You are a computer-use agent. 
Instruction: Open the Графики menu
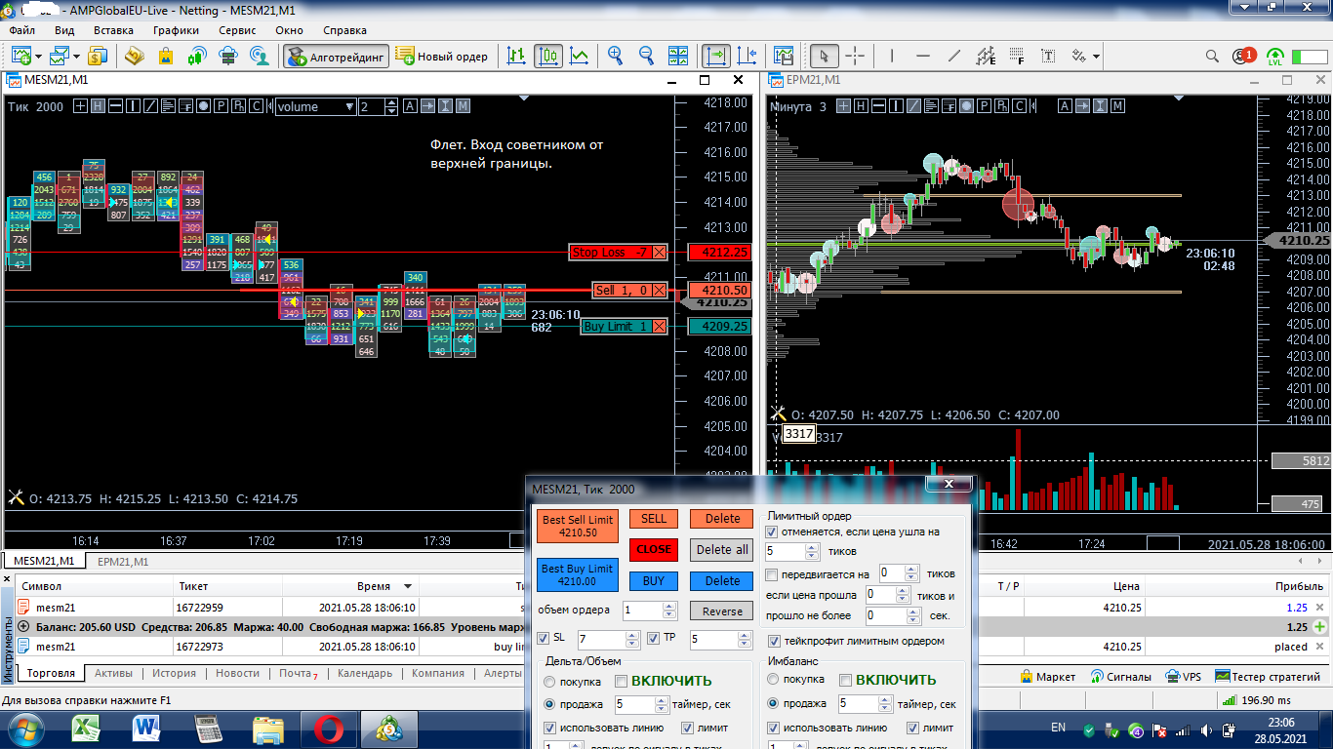click(176, 30)
